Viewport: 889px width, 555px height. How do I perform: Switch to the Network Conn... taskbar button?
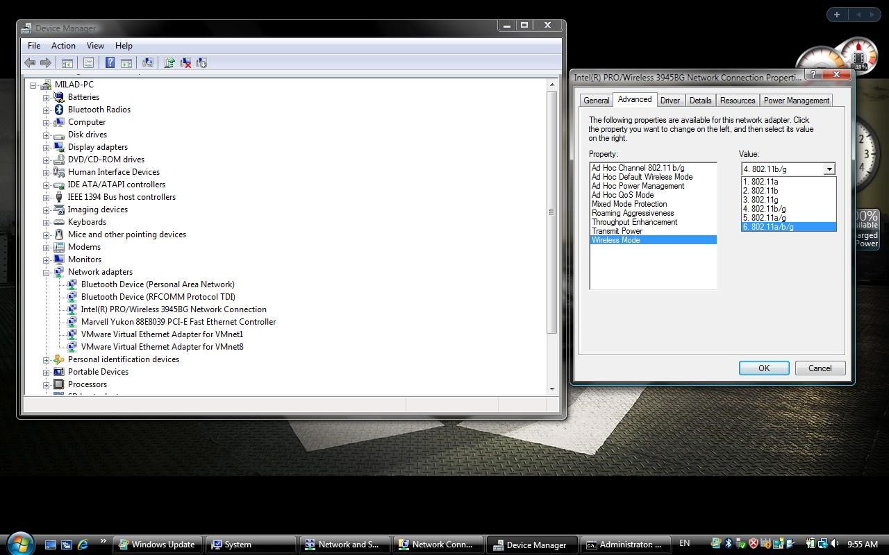[439, 545]
